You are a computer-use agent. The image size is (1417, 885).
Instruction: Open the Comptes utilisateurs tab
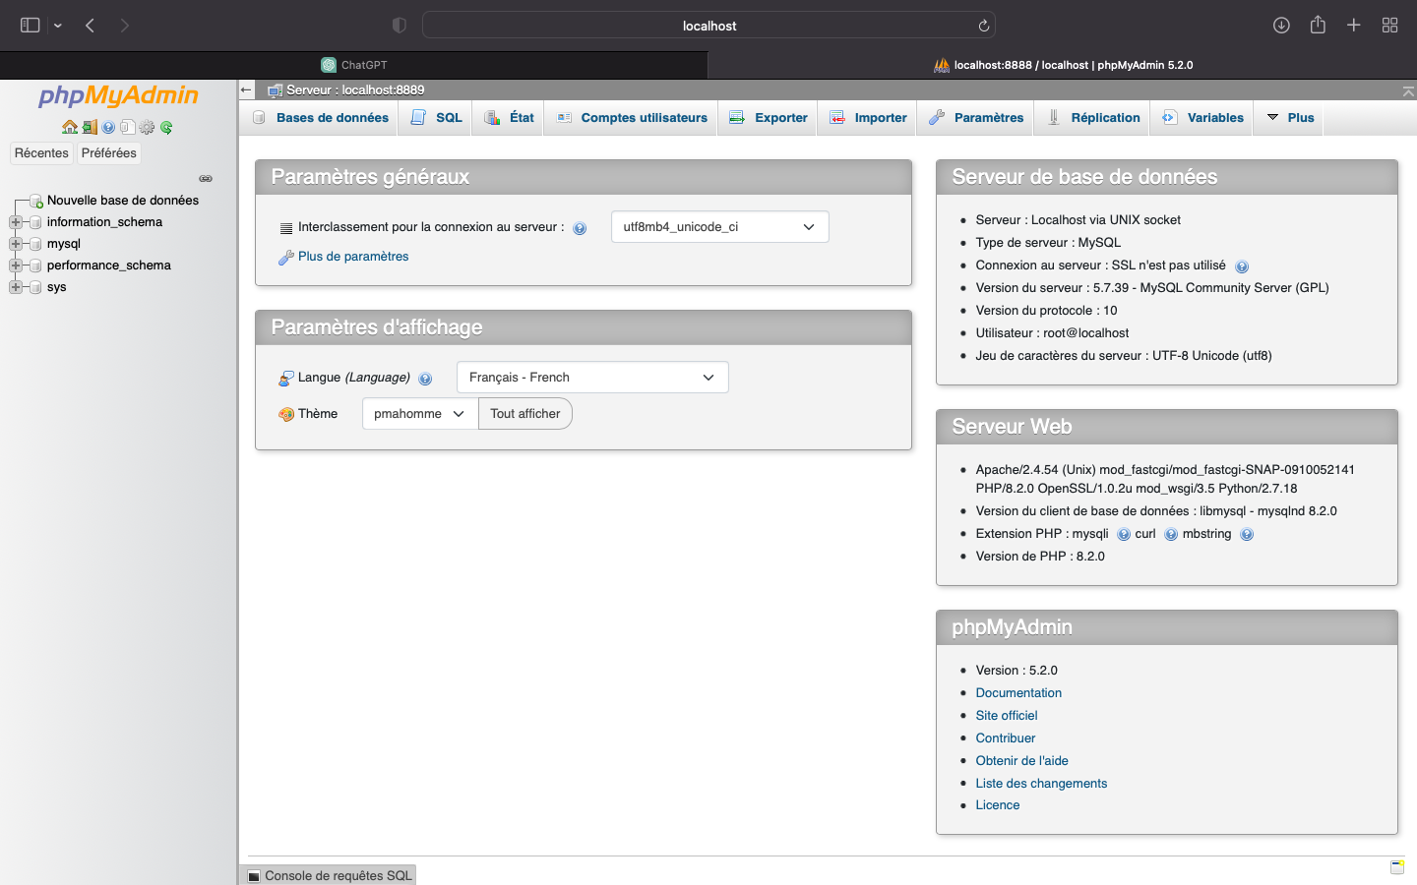click(x=632, y=118)
